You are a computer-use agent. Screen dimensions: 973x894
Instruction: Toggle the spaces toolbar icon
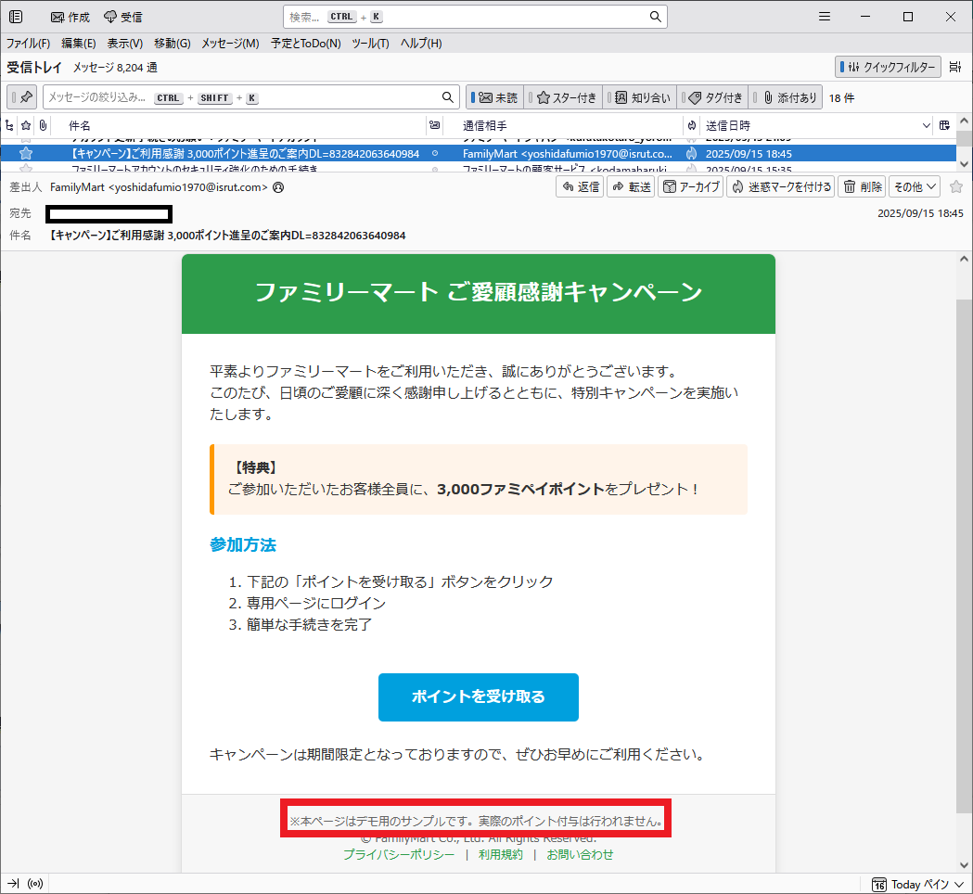pyautogui.click(x=16, y=17)
